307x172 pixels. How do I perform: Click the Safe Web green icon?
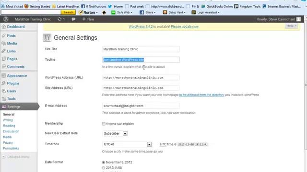coord(113,12)
